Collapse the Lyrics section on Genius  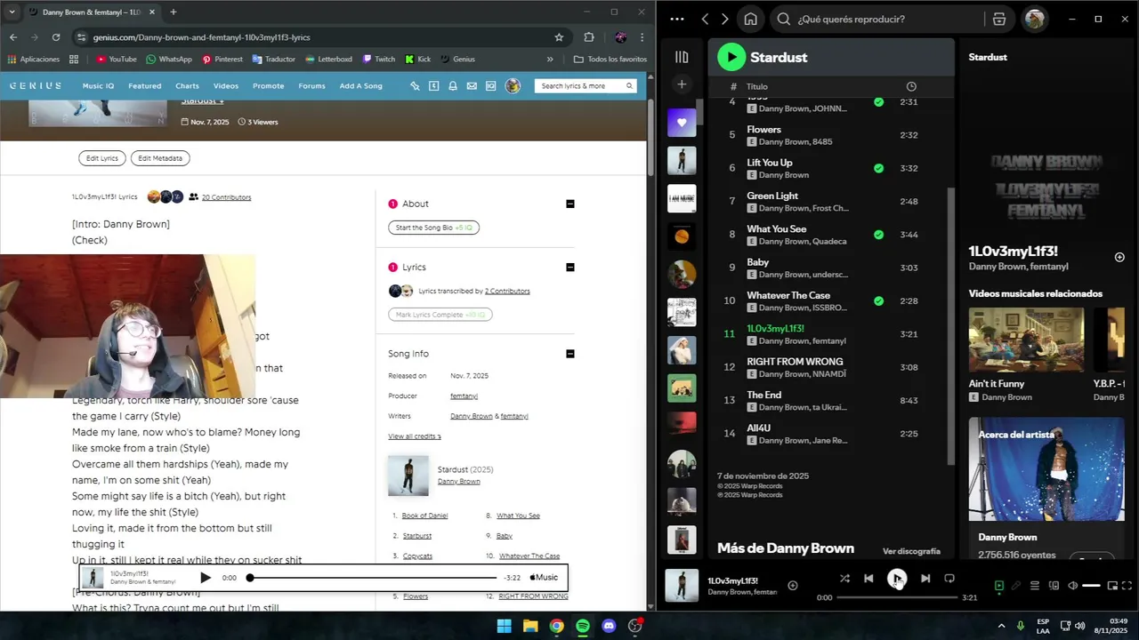(x=570, y=267)
